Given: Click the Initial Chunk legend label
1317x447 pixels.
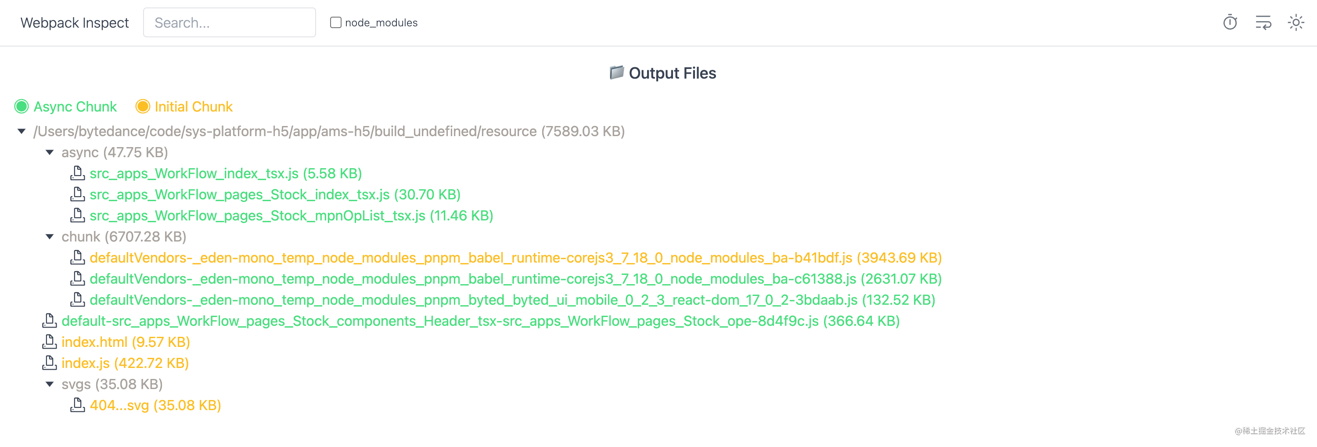Looking at the screenshot, I should [194, 106].
